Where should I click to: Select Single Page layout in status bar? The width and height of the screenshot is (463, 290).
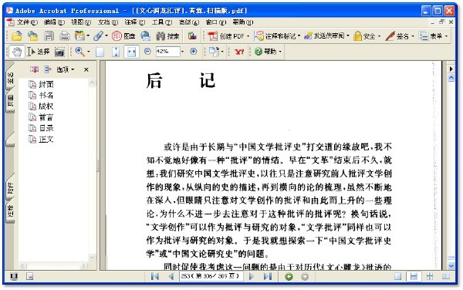click(397, 276)
